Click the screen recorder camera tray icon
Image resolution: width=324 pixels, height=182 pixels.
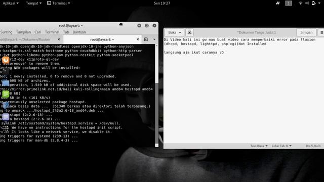pos(277,3)
